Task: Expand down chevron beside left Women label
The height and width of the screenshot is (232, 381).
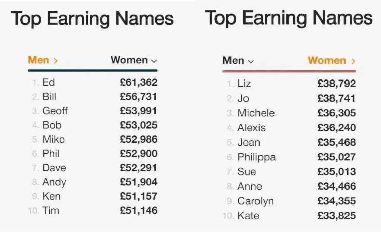Action: (154, 61)
